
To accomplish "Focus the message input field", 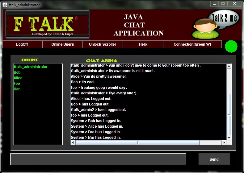I will (98, 159).
